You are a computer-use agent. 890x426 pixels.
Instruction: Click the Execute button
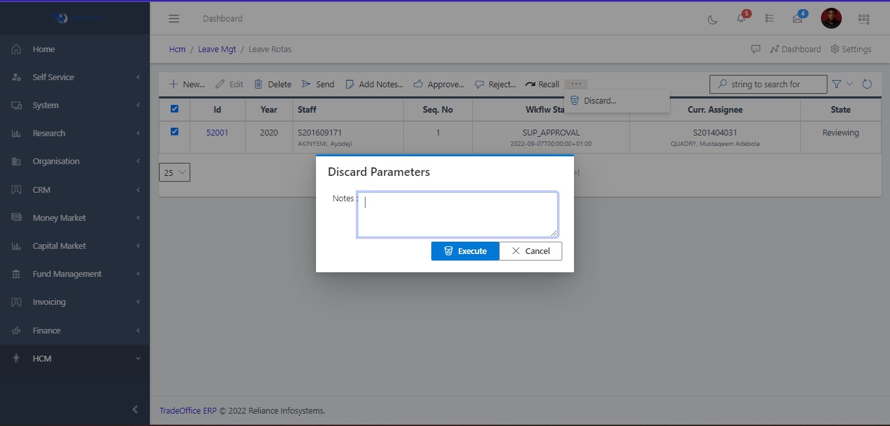(x=465, y=251)
